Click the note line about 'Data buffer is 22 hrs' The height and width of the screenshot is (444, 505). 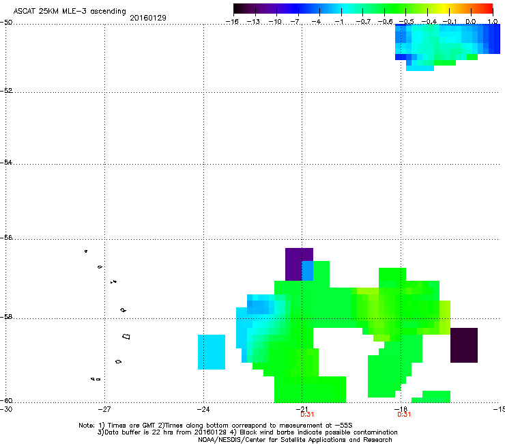[x=247, y=432]
